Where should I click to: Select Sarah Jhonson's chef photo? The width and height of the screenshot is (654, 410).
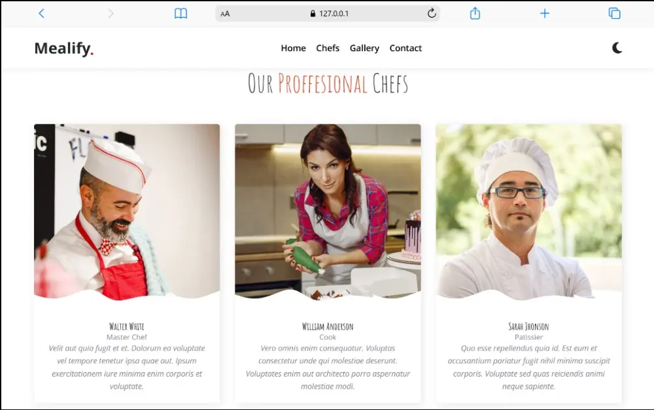coord(529,212)
